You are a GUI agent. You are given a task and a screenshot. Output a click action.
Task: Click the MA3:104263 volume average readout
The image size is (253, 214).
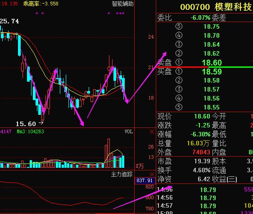click(30, 132)
